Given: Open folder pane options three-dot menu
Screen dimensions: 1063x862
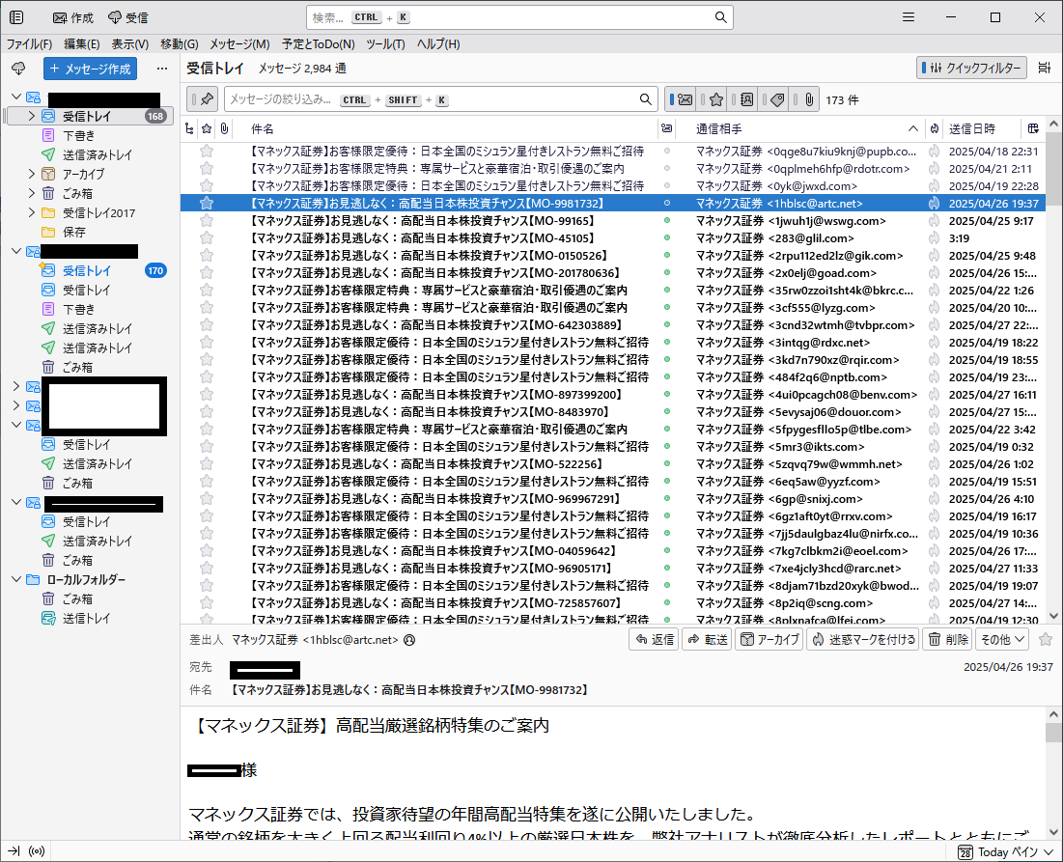Looking at the screenshot, I should (x=162, y=69).
